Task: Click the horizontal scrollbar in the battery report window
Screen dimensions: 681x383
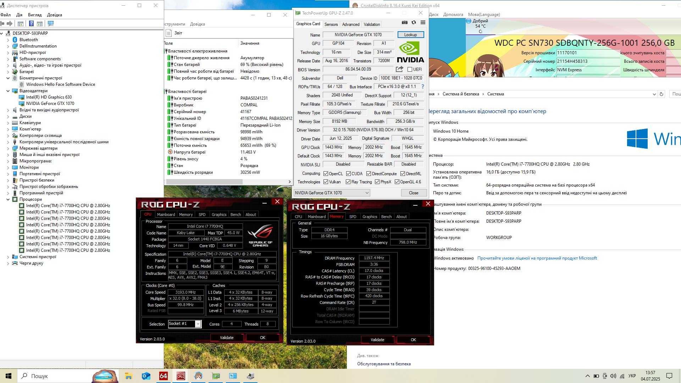Action: tap(205, 182)
